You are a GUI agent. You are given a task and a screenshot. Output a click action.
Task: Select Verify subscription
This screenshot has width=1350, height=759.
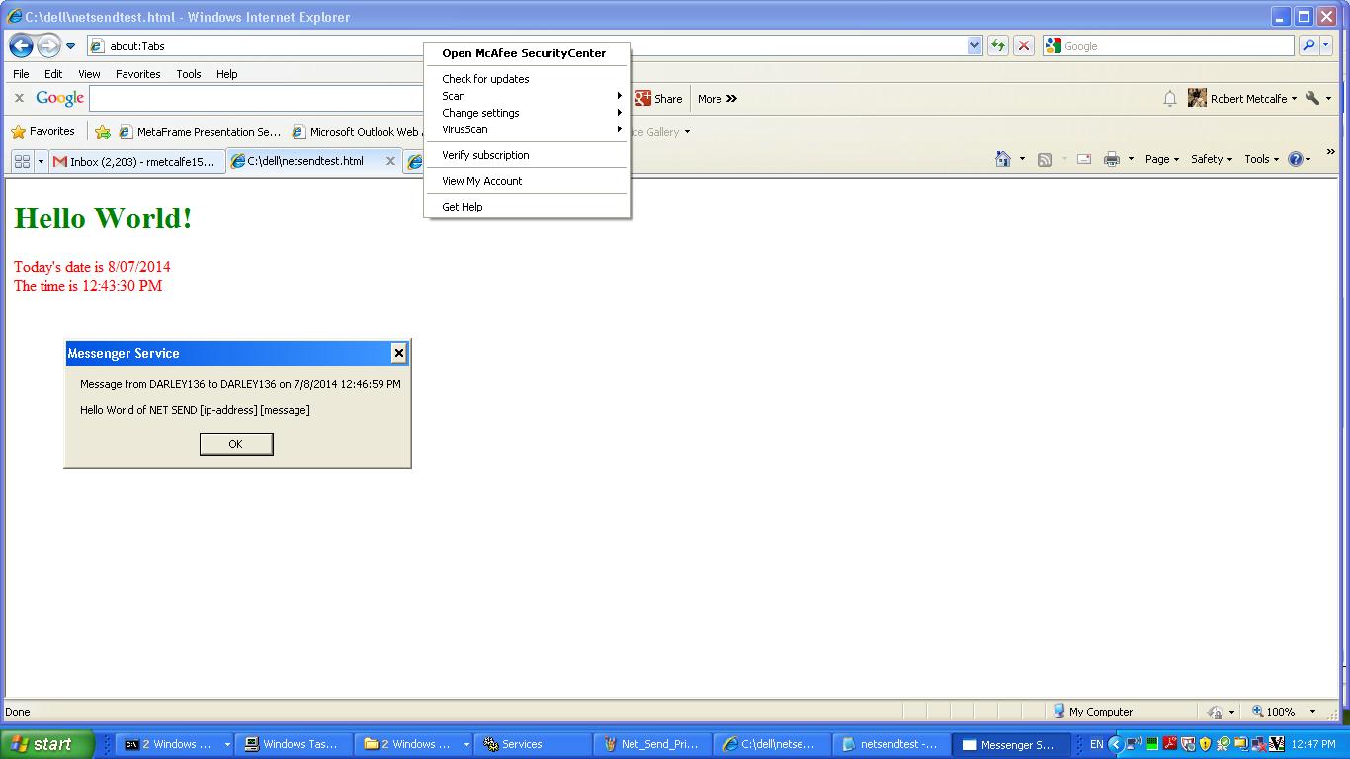[525, 155]
